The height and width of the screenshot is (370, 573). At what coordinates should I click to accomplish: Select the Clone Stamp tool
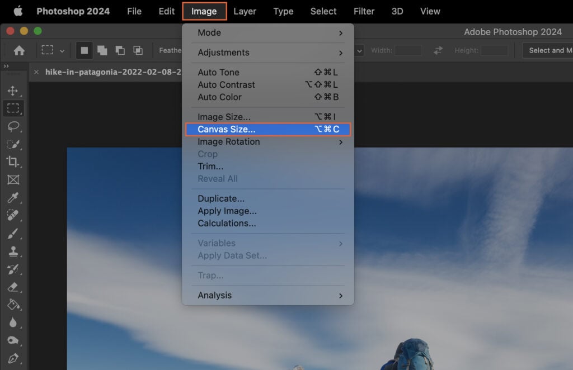pyautogui.click(x=13, y=252)
